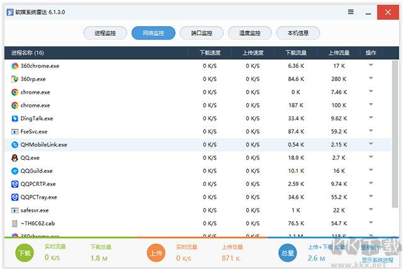This screenshot has width=403, height=269.
Task: Click the green 下载 circle icon
Action: click(25, 253)
